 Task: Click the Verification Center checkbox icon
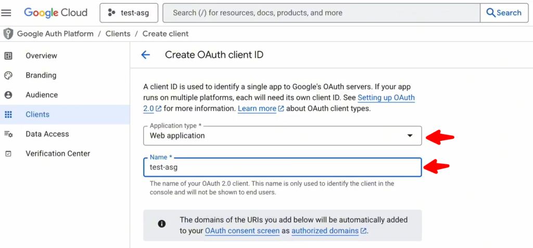tap(8, 154)
